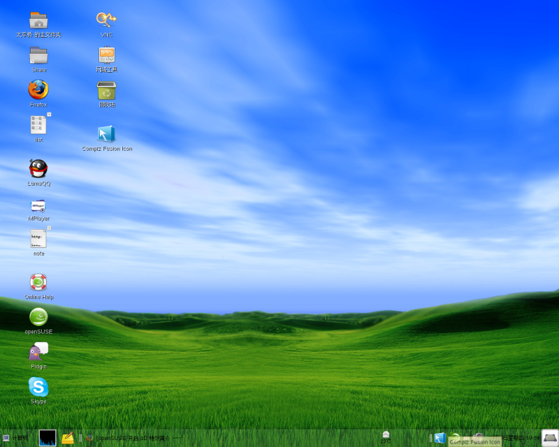Open the recycle bin (回收站) icon

tap(106, 90)
